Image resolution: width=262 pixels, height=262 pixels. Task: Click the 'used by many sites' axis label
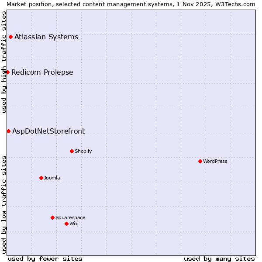pos(219,259)
